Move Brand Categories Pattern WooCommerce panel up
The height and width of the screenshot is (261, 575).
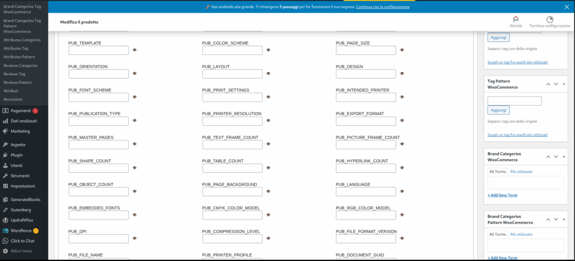[x=548, y=219]
